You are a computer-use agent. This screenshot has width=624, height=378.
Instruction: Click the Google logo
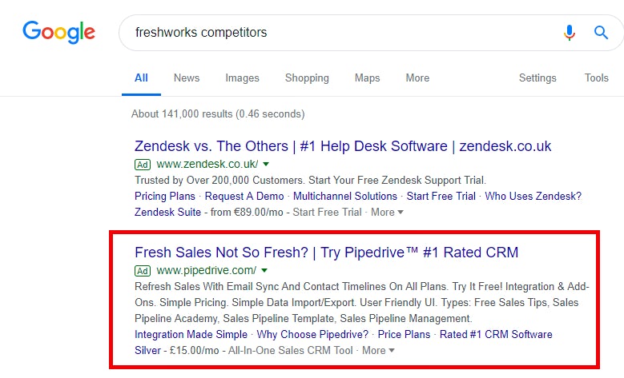pyautogui.click(x=59, y=33)
